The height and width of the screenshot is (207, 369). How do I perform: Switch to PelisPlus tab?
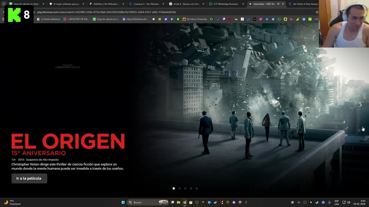tap(106, 4)
